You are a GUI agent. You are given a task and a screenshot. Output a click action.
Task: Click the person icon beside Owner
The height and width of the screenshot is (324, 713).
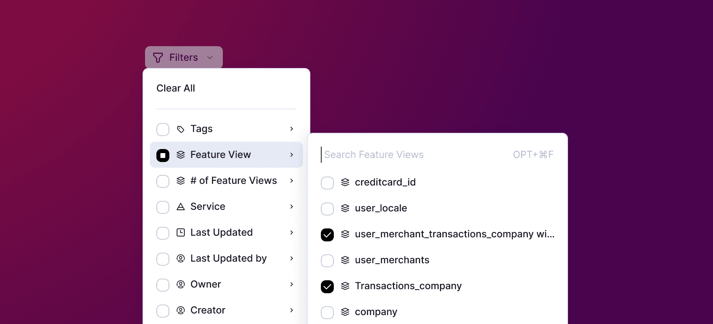point(181,284)
